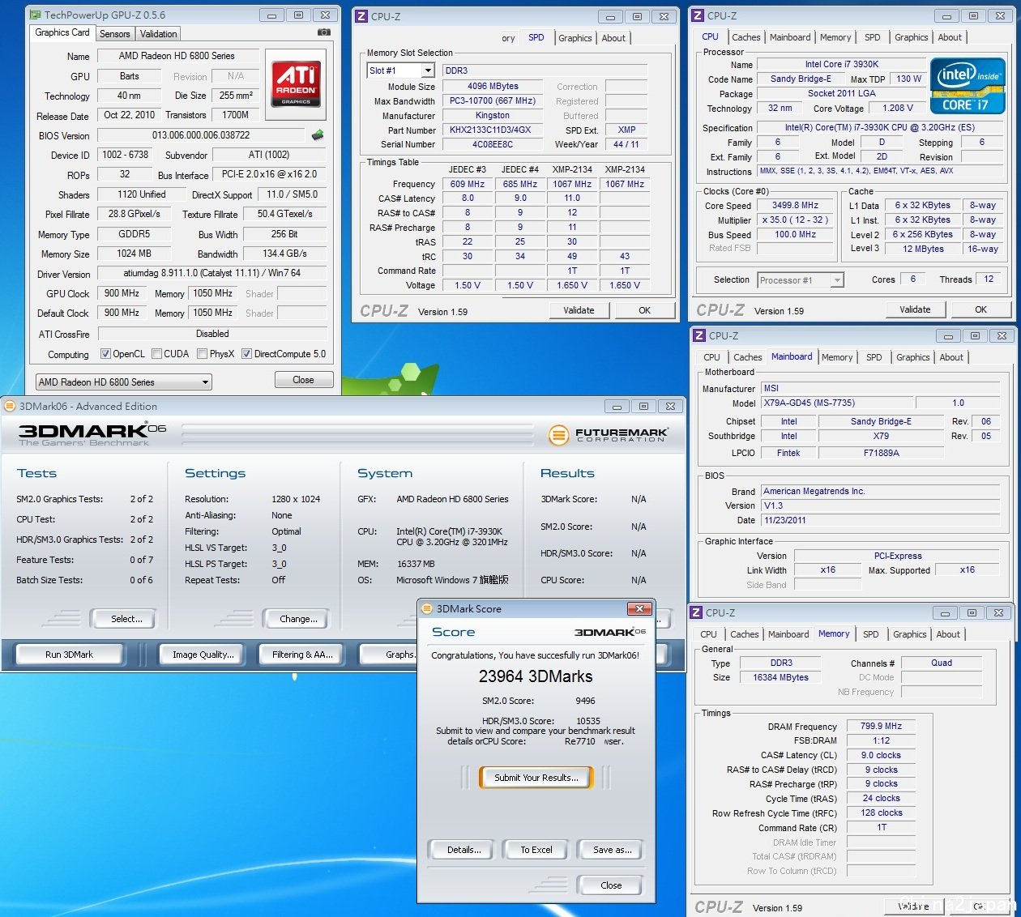Click the Filtering & AA... button
The width and height of the screenshot is (1021, 917).
click(x=302, y=655)
